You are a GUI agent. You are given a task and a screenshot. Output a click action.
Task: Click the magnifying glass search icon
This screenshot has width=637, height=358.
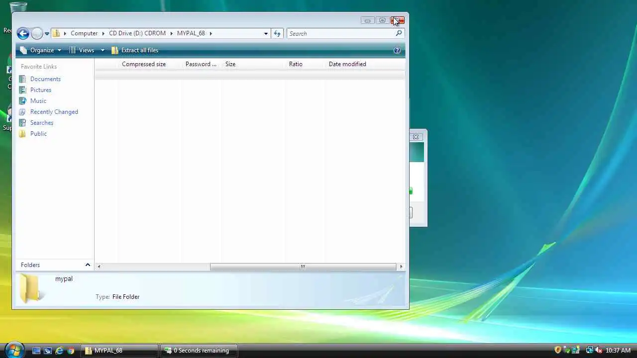pyautogui.click(x=399, y=33)
